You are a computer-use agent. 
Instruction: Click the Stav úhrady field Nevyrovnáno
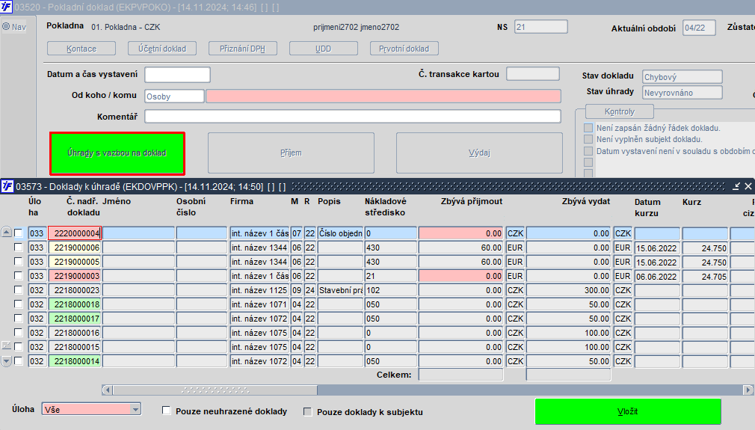coord(682,93)
